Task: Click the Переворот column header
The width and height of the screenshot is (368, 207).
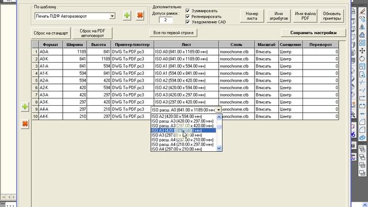Action: click(x=321, y=44)
